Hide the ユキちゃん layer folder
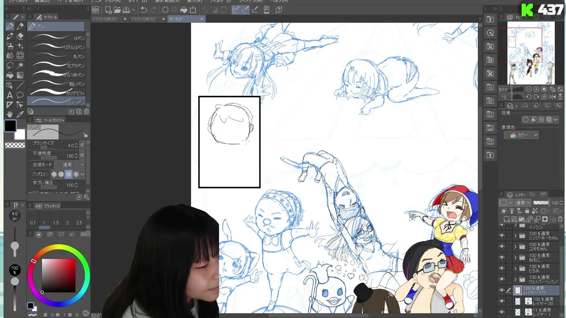 (x=501, y=246)
